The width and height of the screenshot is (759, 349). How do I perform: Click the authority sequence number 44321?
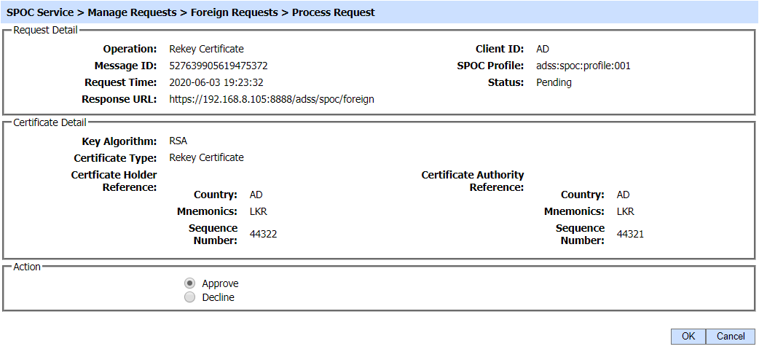click(x=630, y=234)
